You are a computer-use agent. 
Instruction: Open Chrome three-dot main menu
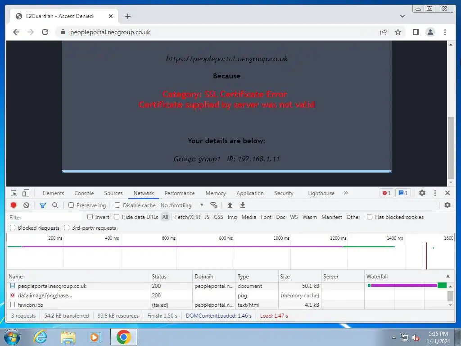coord(445,32)
